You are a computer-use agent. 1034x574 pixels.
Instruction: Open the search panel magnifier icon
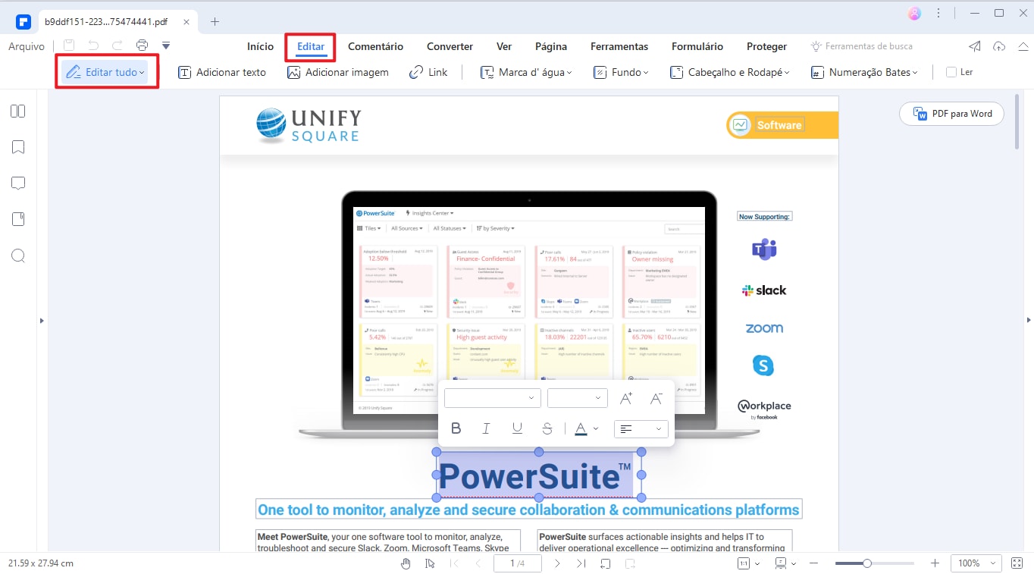(x=18, y=256)
